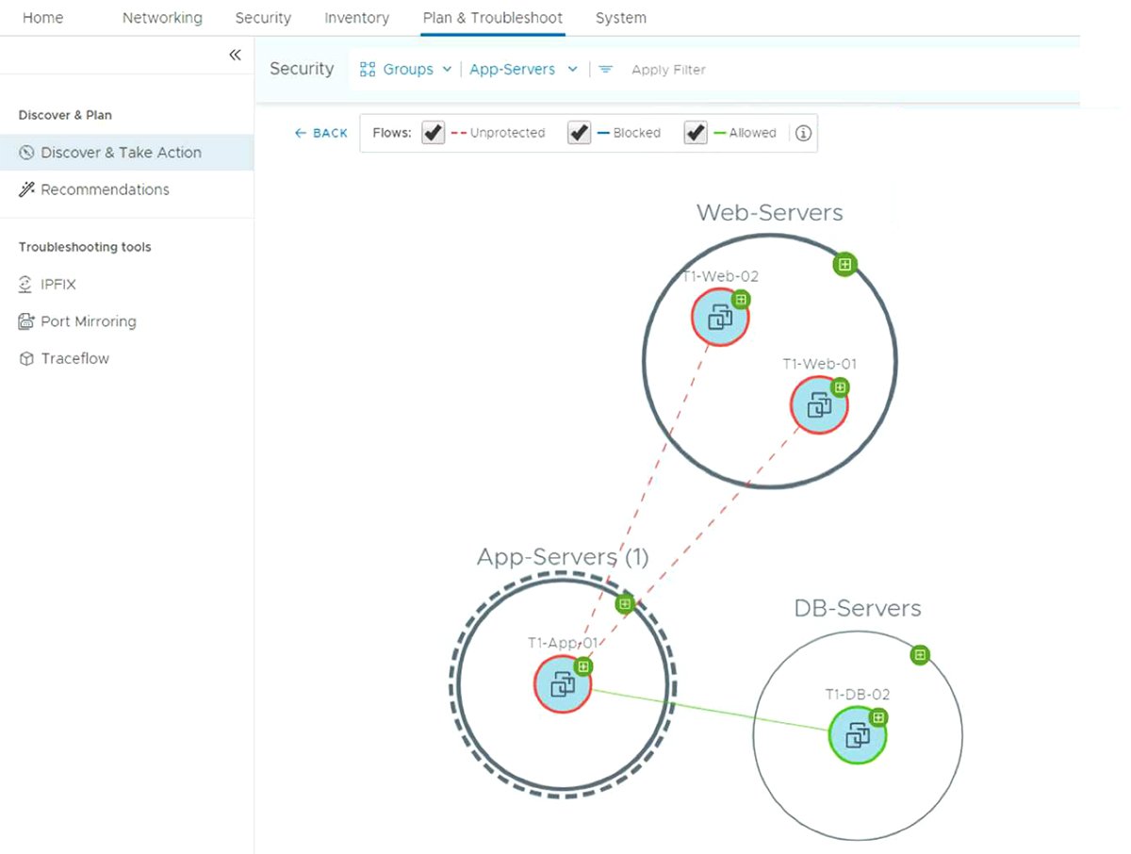Toggle the Blocked flows checkbox

click(579, 133)
